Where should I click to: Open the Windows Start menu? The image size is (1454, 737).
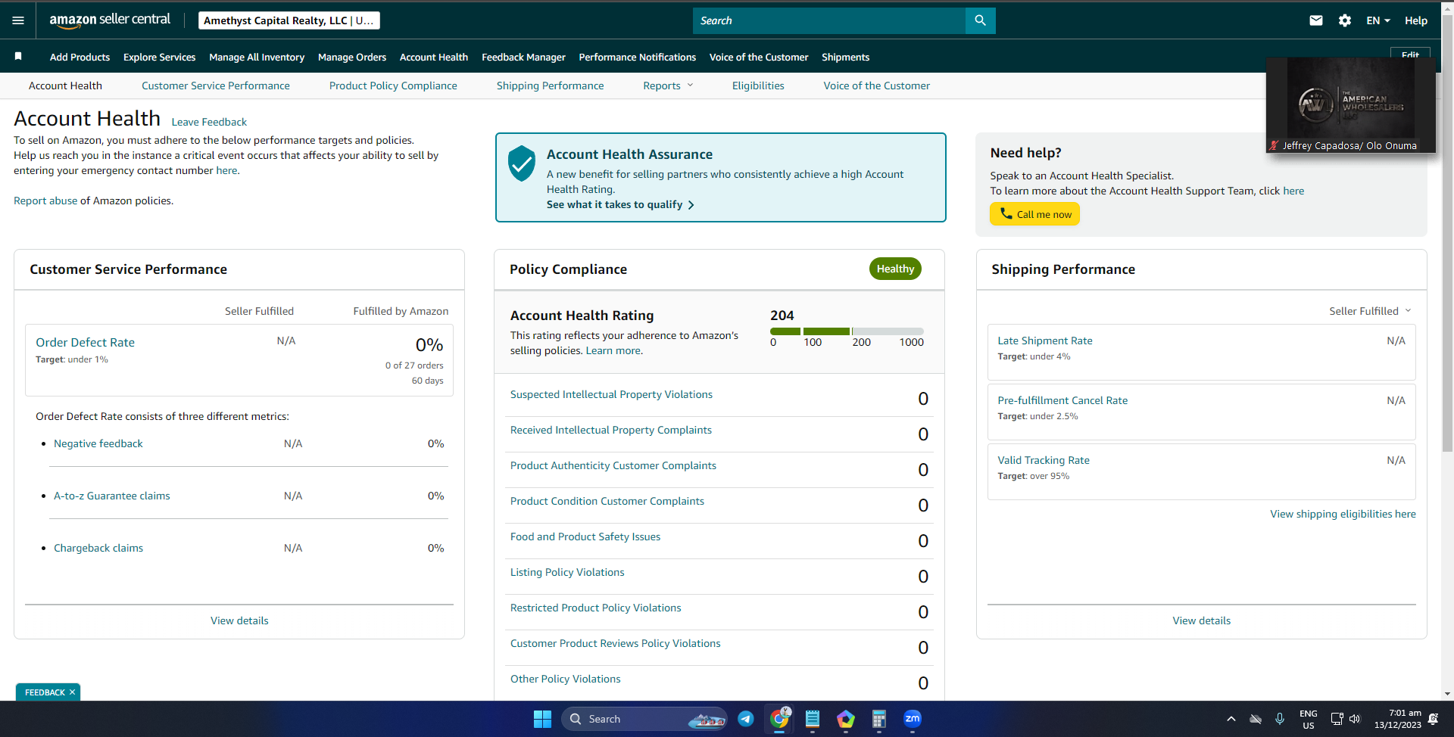[542, 719]
